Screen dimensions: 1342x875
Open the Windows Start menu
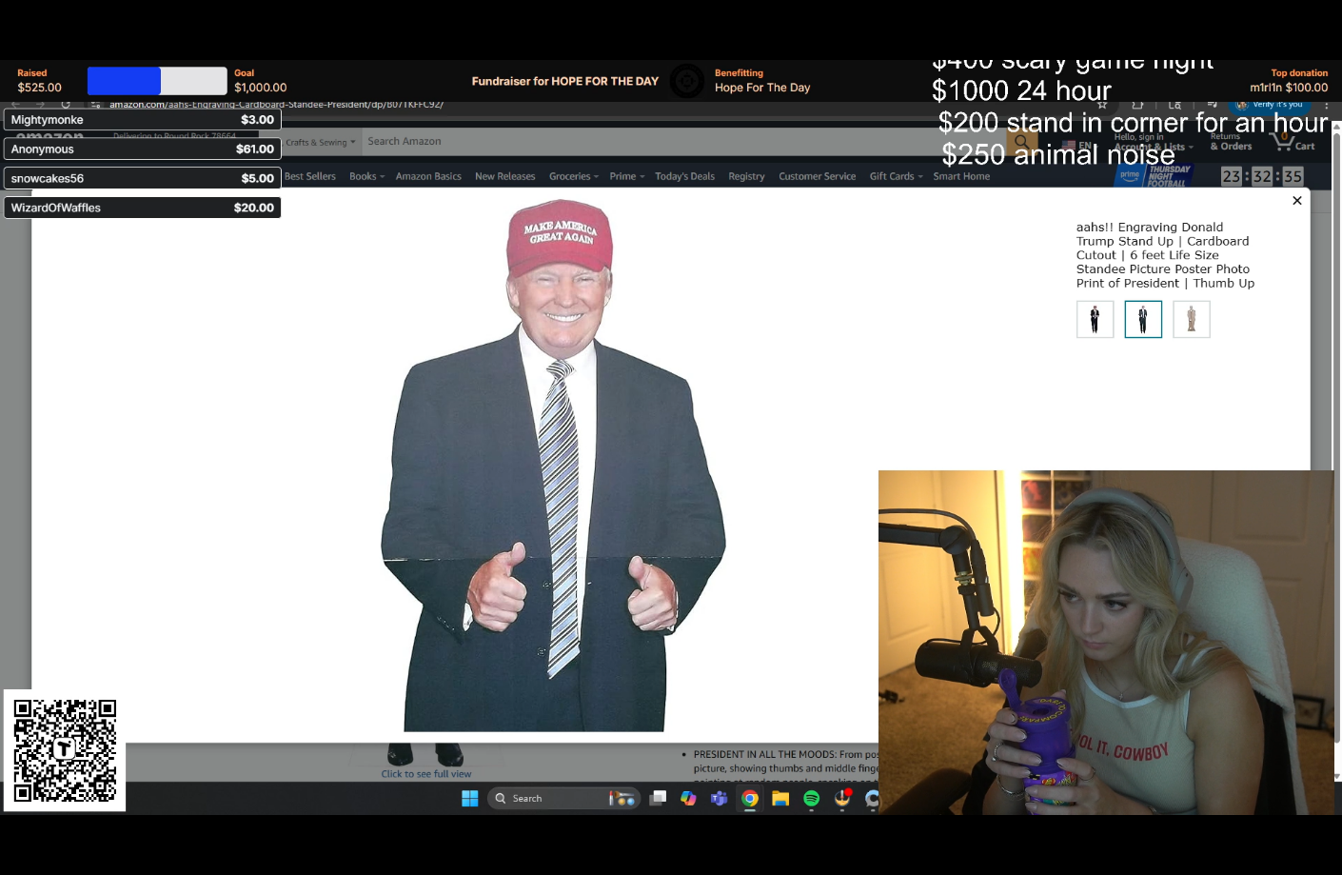[470, 799]
